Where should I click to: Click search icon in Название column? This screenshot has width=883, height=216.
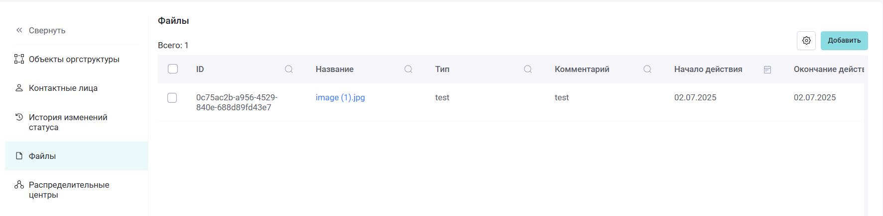pyautogui.click(x=408, y=69)
